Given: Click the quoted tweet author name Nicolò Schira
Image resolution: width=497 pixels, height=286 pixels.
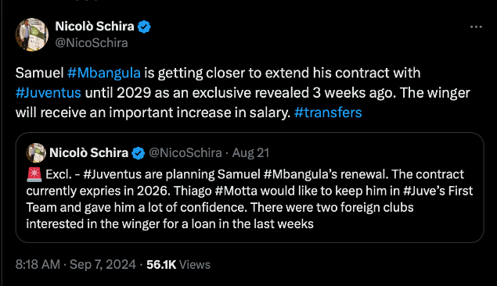Looking at the screenshot, I should tap(88, 153).
